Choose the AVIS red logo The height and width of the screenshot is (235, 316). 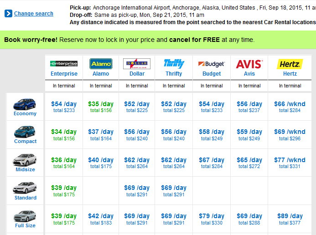click(249, 64)
